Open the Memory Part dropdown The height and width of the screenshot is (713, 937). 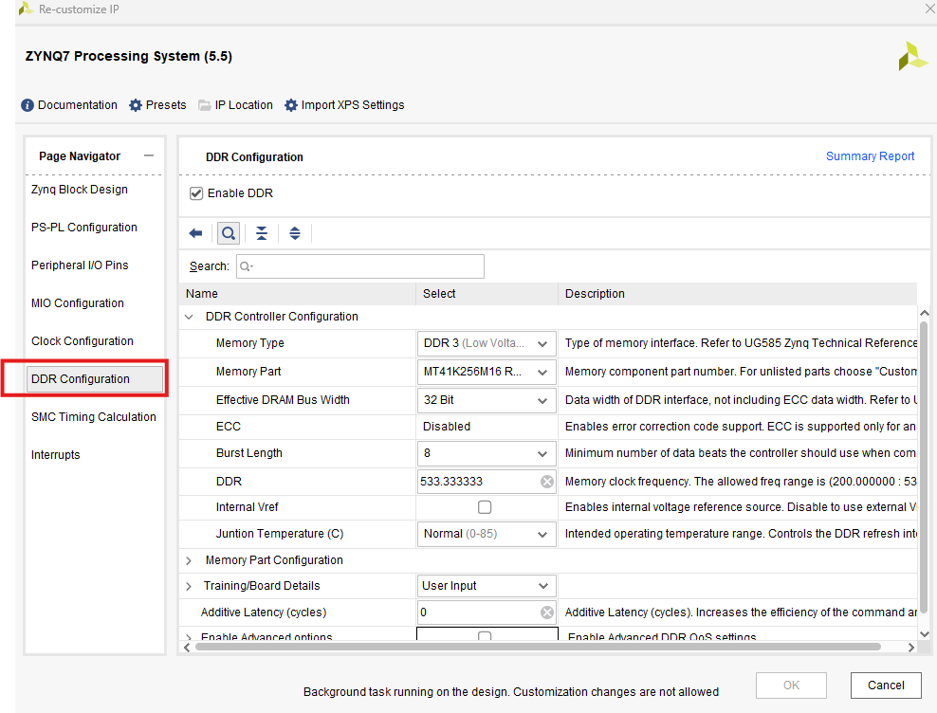pyautogui.click(x=487, y=372)
